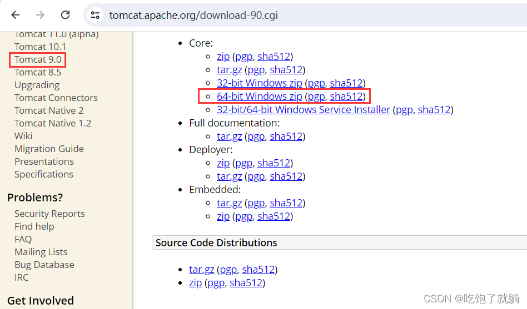Download the 64-bit Windows zip
This screenshot has height=309, width=527.
[260, 97]
